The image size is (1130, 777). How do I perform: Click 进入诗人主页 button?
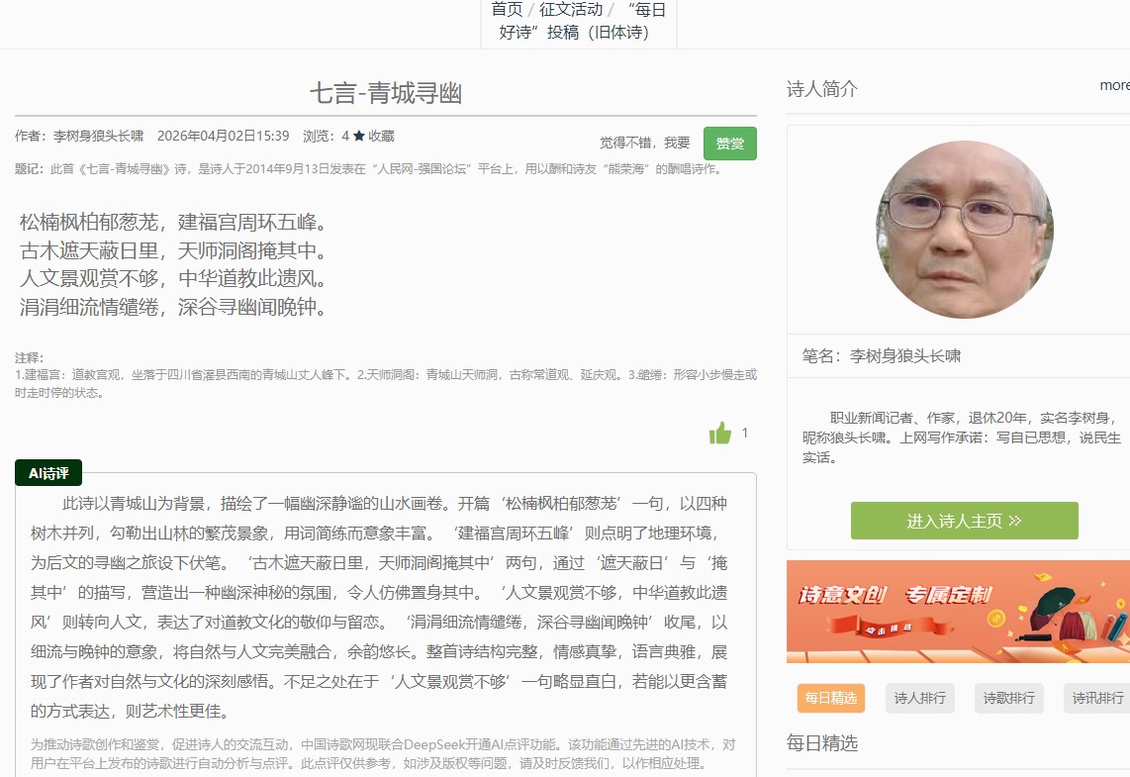coord(964,521)
